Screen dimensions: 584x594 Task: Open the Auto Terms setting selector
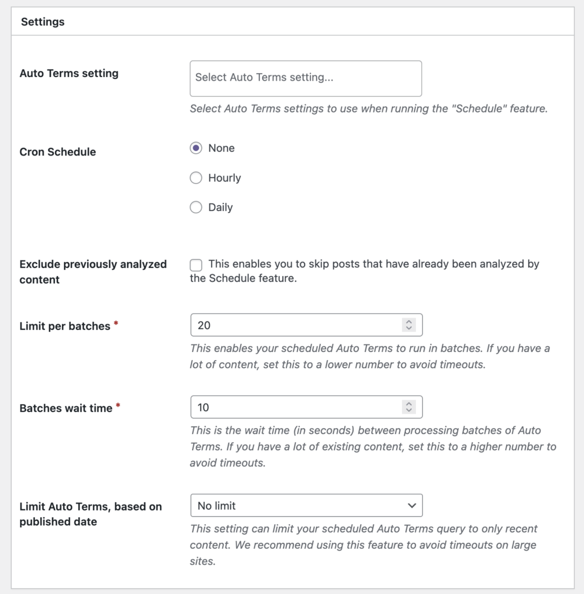click(x=306, y=78)
